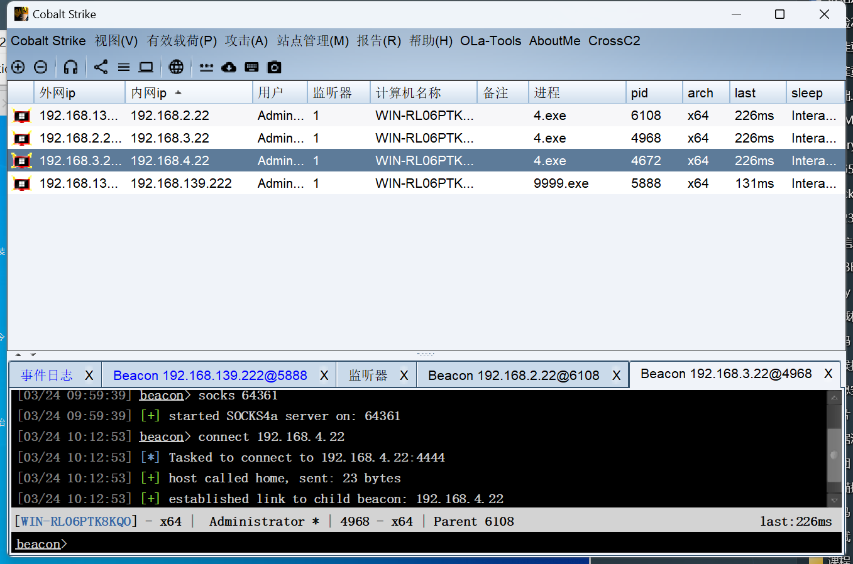Open the 视图(V) menu

pyautogui.click(x=116, y=41)
